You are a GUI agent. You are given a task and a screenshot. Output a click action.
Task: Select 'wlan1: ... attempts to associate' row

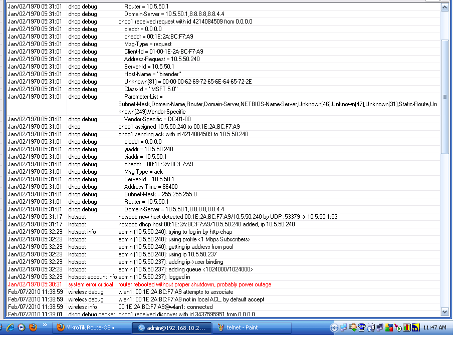tap(223, 292)
